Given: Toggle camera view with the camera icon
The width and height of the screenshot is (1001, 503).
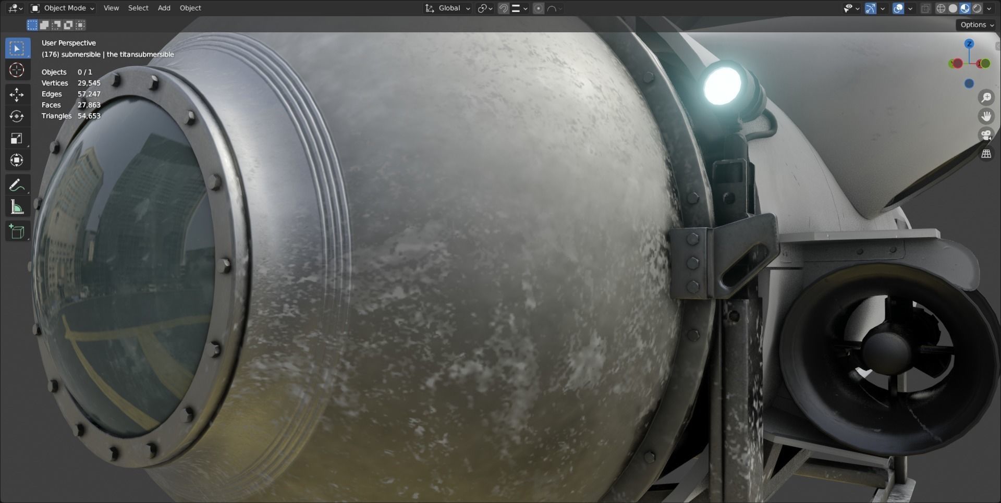Looking at the screenshot, I should [x=986, y=135].
